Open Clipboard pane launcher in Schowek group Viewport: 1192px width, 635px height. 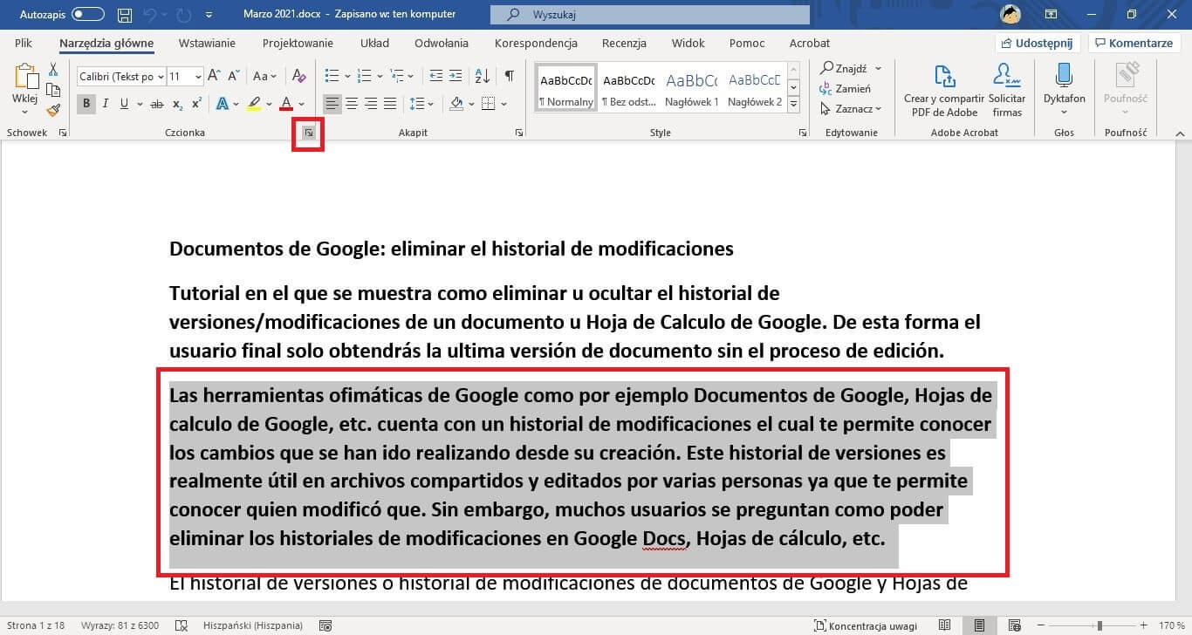coord(63,133)
